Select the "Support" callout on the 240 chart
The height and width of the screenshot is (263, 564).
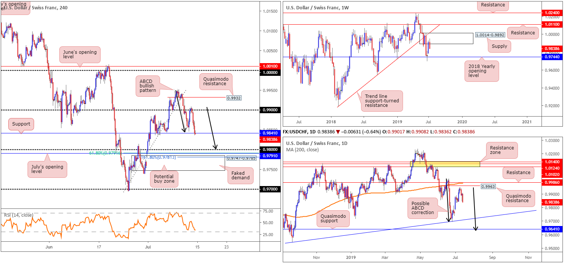21,124
